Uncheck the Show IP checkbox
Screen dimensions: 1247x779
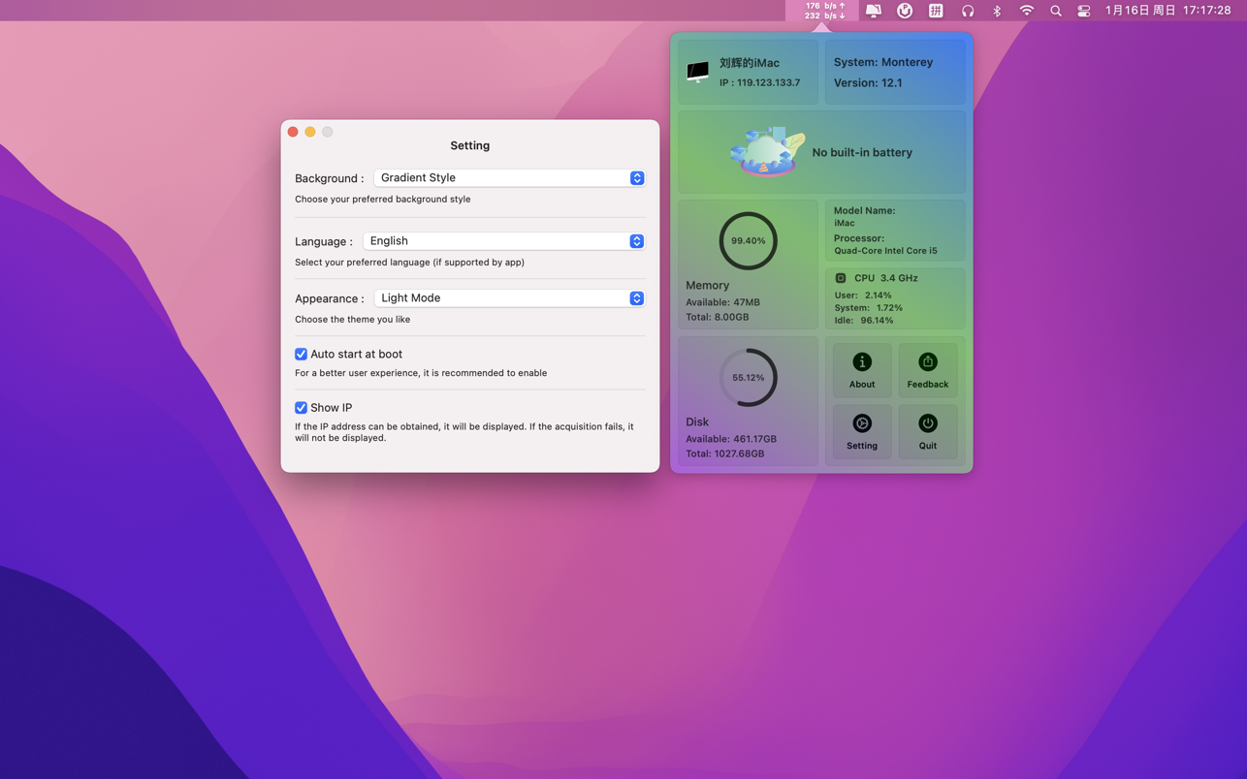point(301,408)
